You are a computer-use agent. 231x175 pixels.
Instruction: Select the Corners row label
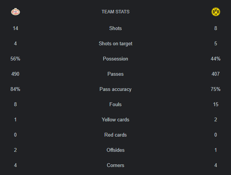(115, 165)
